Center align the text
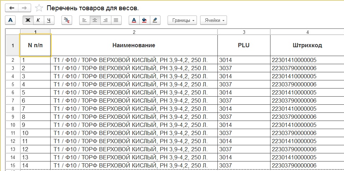Image resolution: width=344 pixels, height=171 pixels. (x=95, y=20)
